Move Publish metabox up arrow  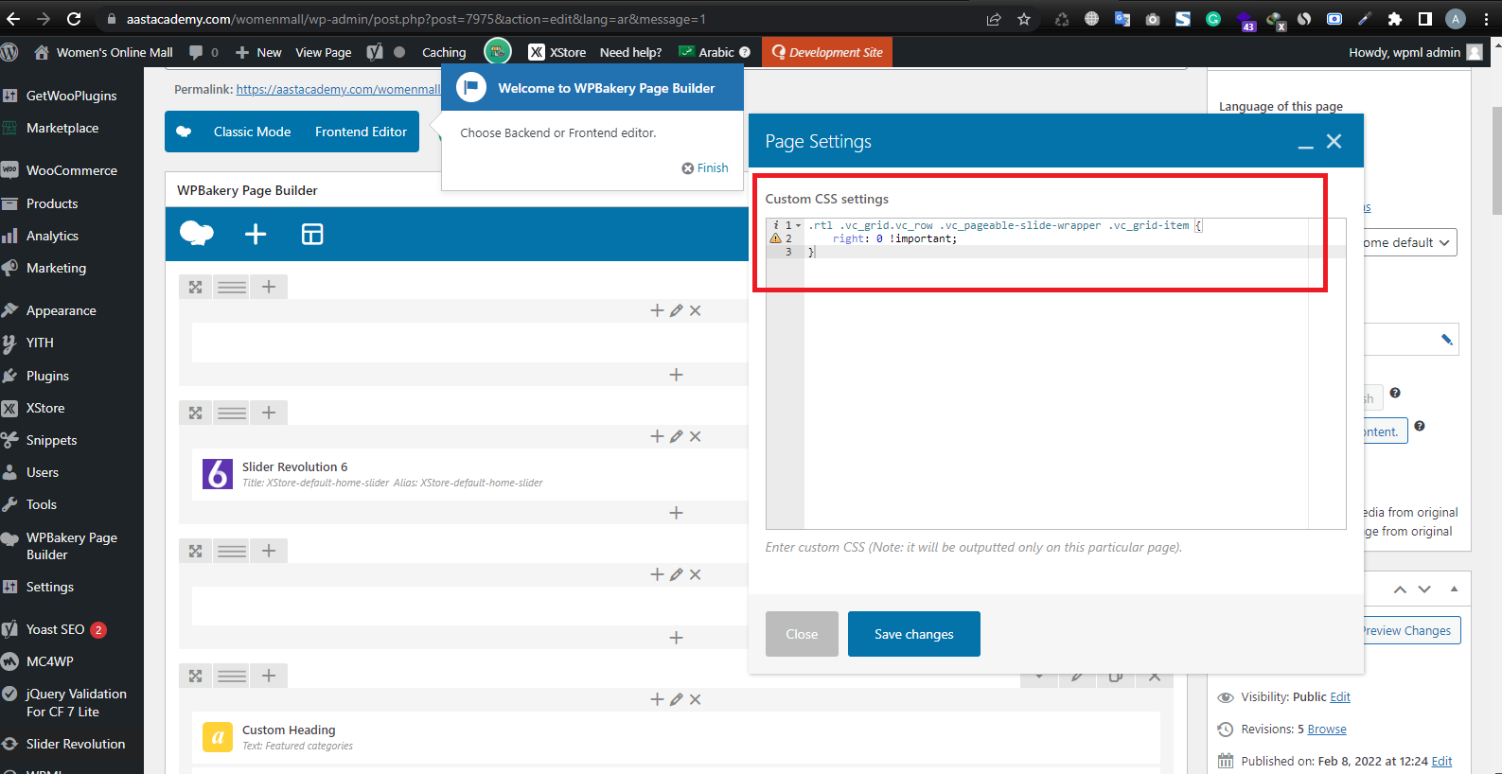coord(1400,589)
